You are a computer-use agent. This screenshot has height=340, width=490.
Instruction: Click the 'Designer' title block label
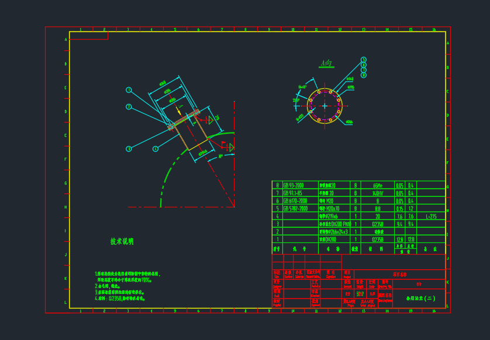click(x=277, y=286)
